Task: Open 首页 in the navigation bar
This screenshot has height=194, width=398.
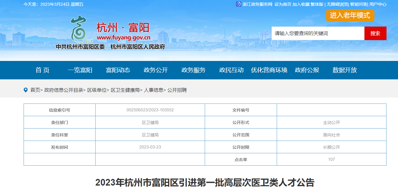Action: tap(42, 70)
